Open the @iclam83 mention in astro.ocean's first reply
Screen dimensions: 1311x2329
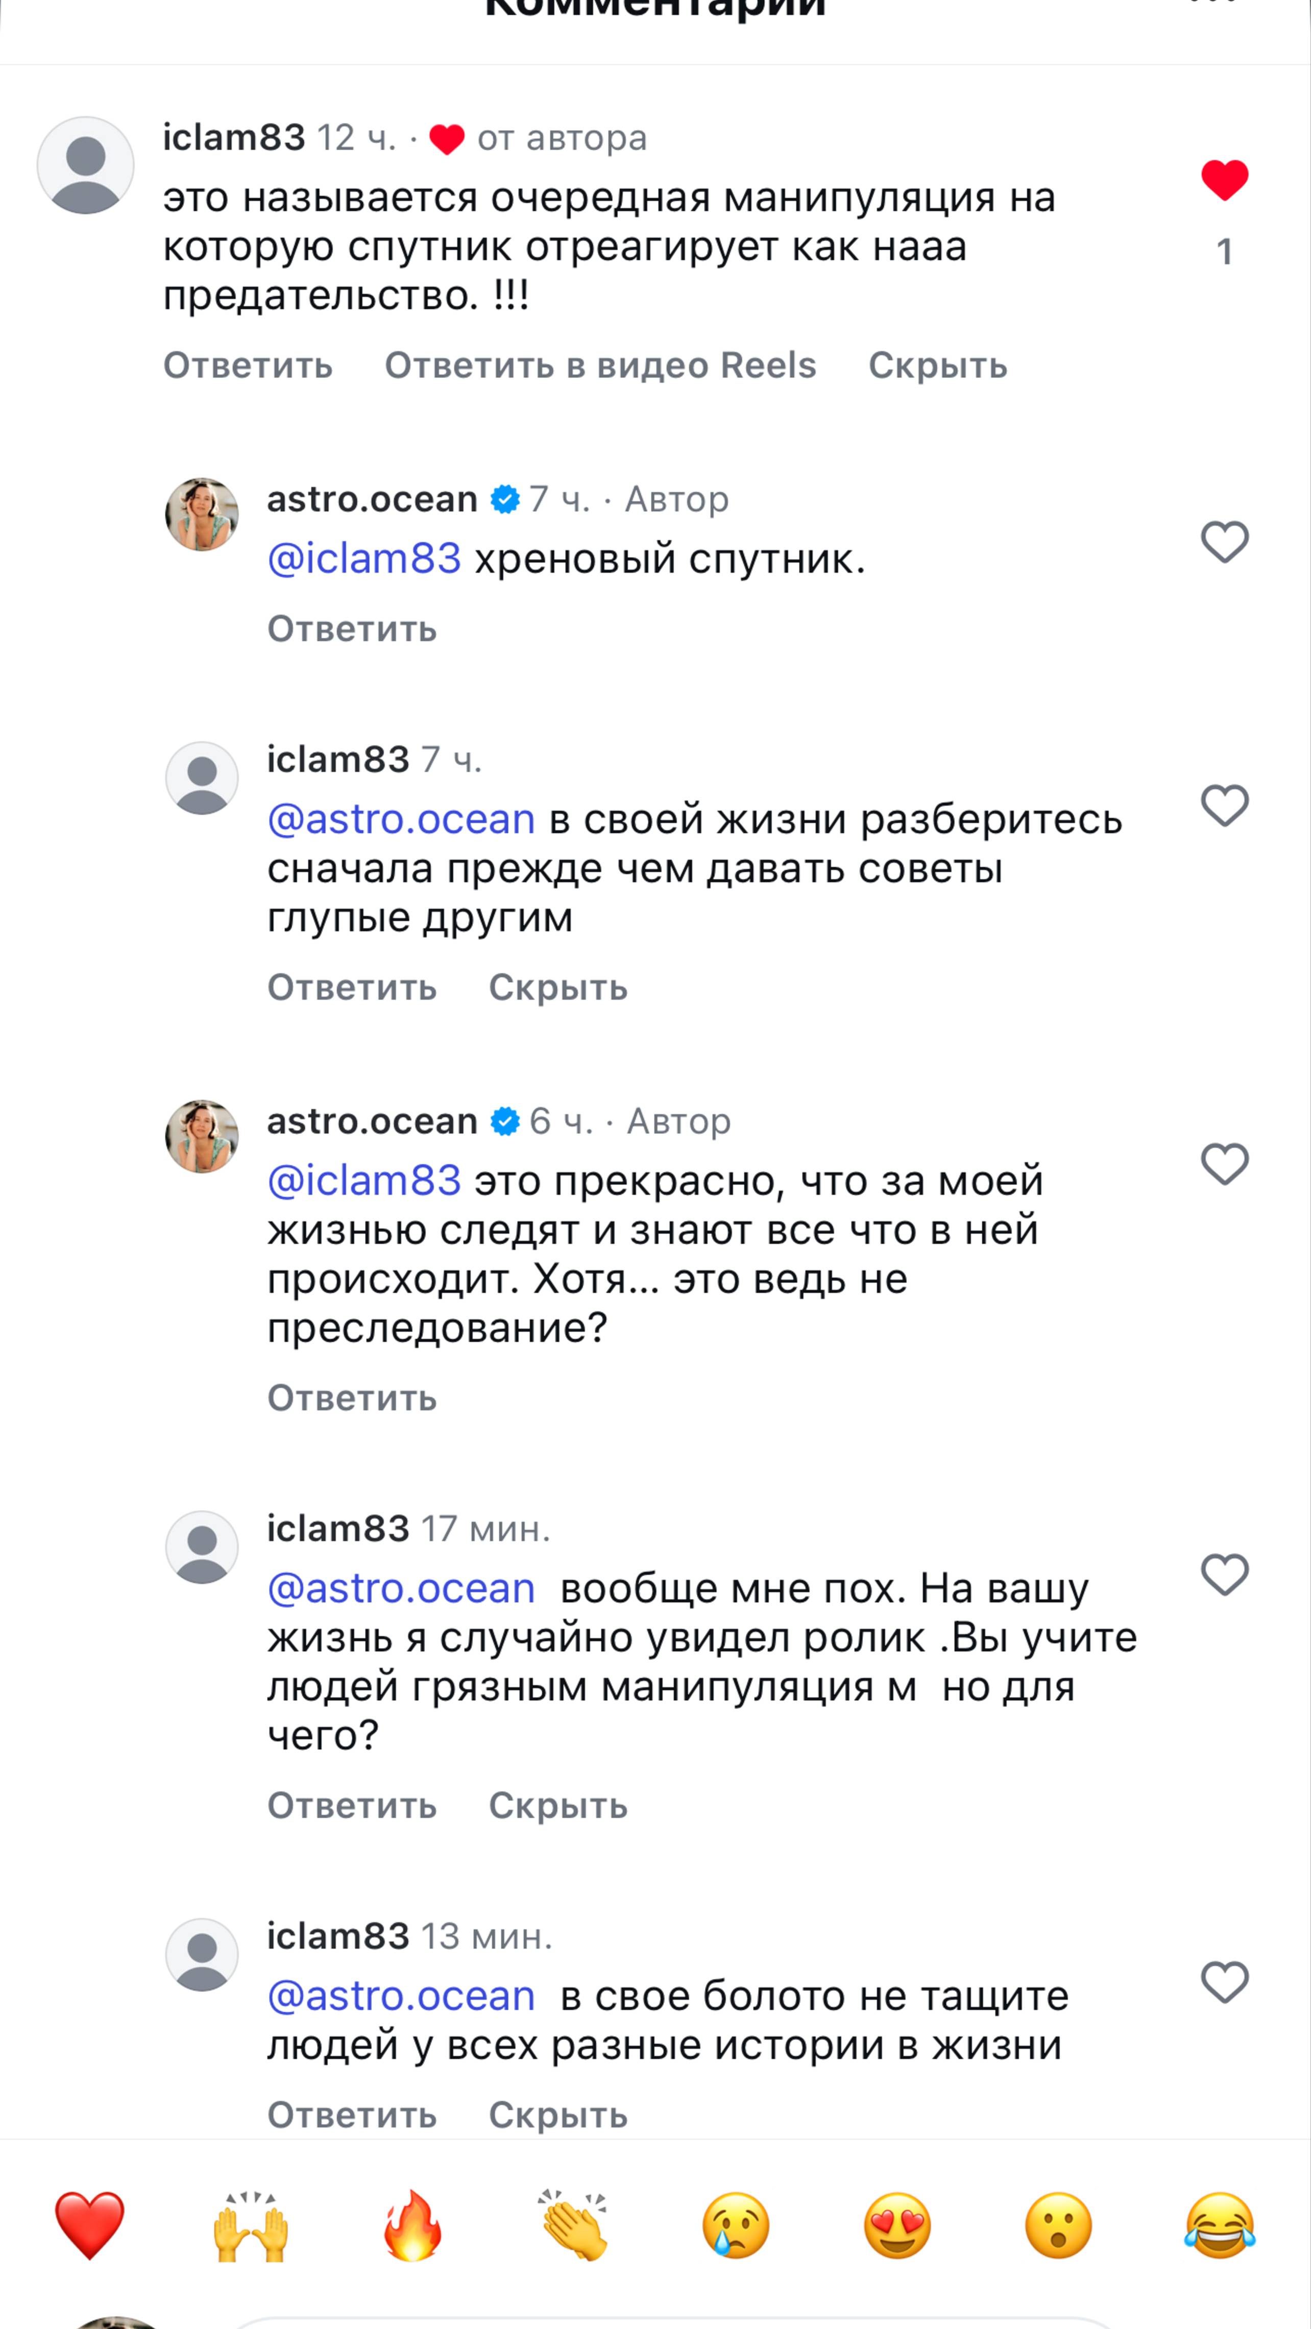tap(364, 559)
